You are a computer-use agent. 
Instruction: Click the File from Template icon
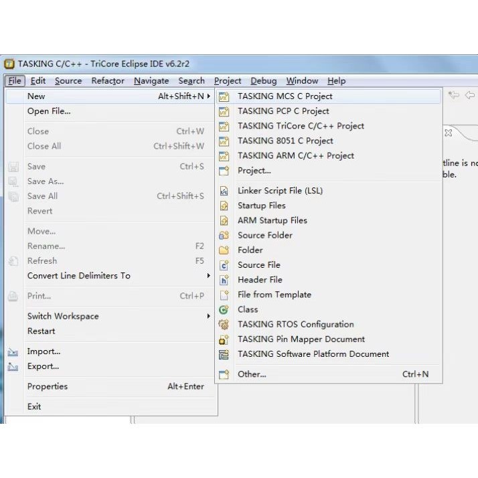click(224, 295)
